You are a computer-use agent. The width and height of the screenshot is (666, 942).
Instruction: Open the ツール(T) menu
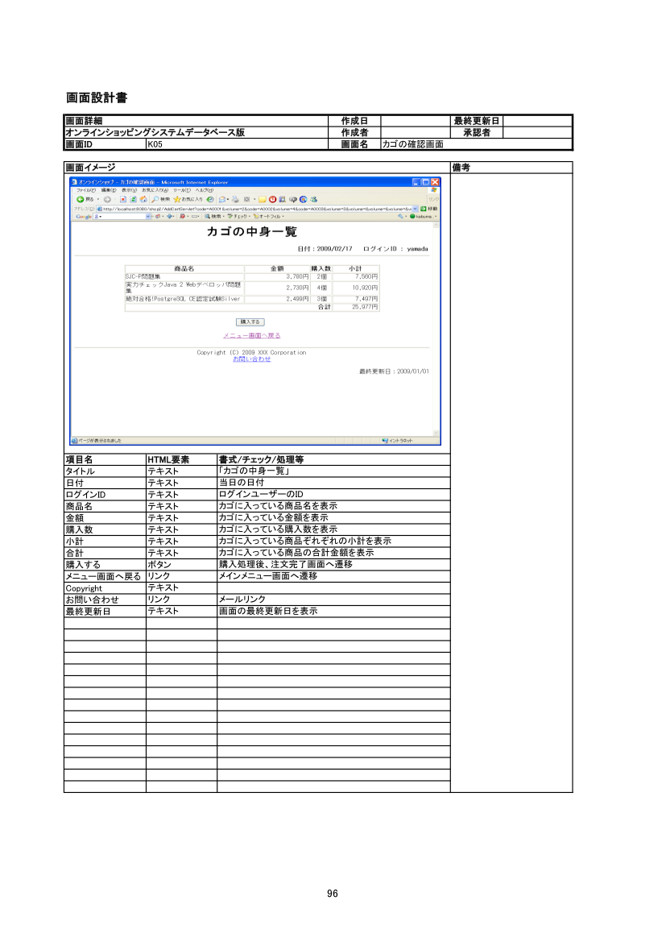click(x=181, y=190)
